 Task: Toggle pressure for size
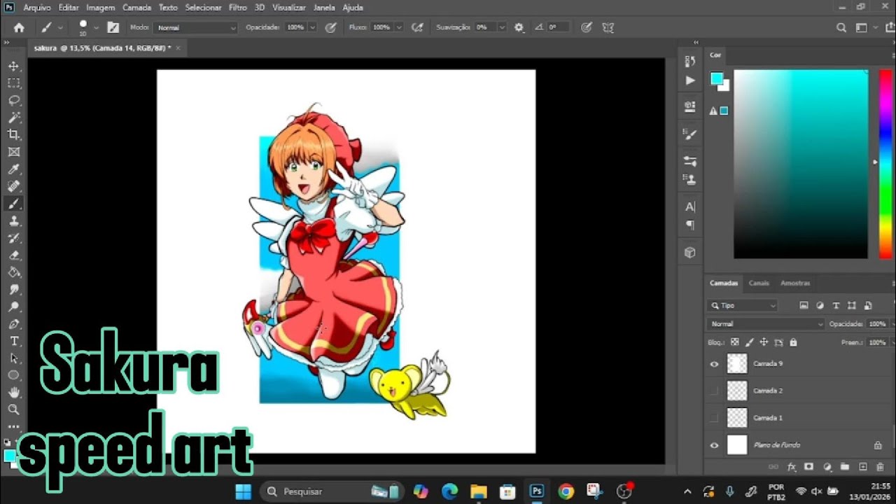tap(587, 27)
